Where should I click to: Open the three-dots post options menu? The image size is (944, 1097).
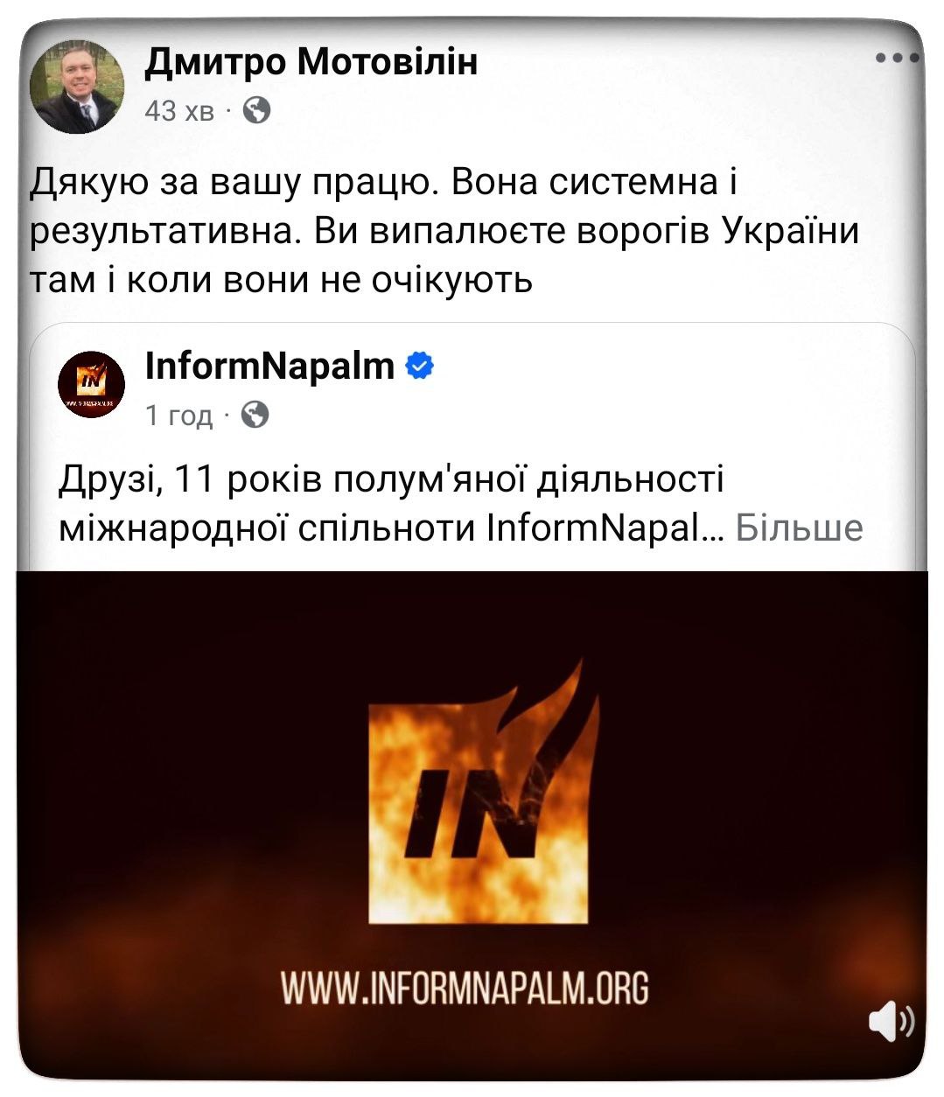[x=898, y=59]
